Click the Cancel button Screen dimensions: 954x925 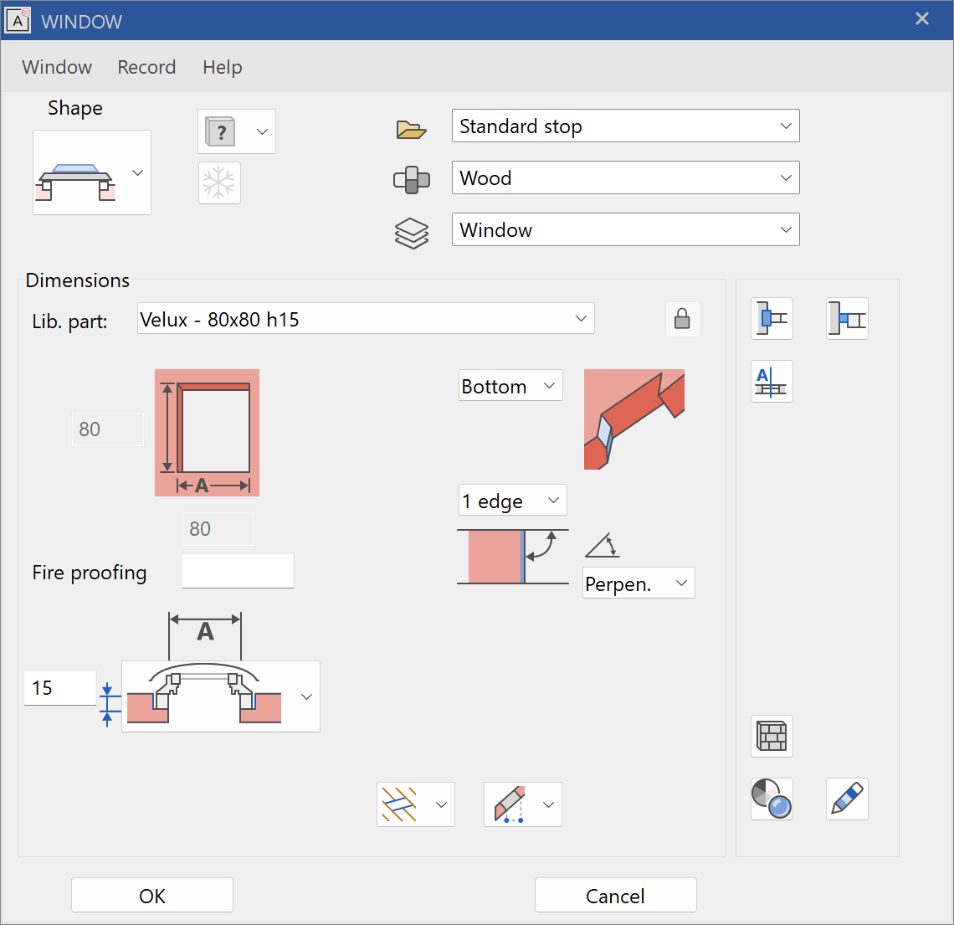[615, 895]
